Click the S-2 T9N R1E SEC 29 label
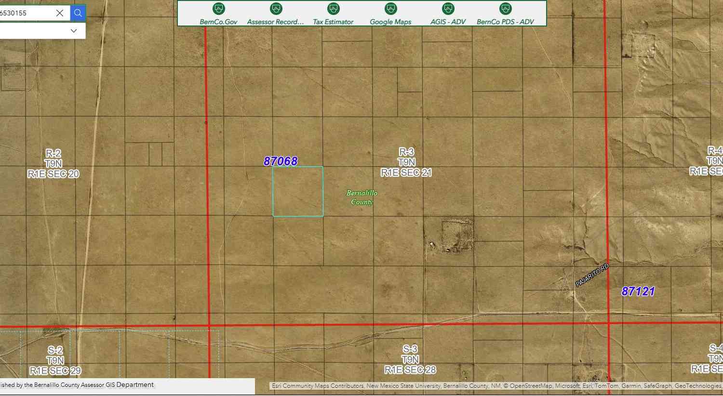This screenshot has height=396, width=723. pos(55,360)
